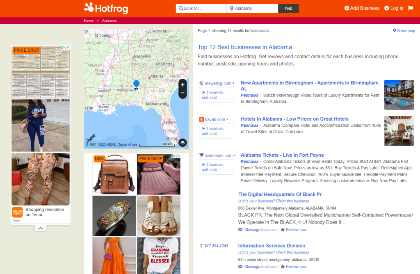The image size is (420, 274).
Task: Collapse the Temu ad with chevron up
Action: 41,228
